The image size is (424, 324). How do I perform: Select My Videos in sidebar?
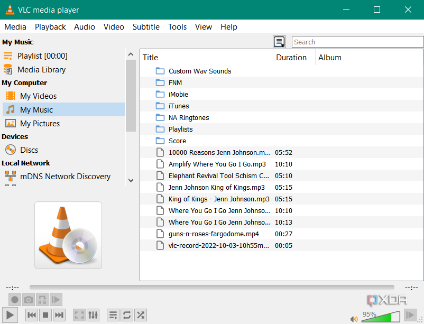(x=64, y=96)
